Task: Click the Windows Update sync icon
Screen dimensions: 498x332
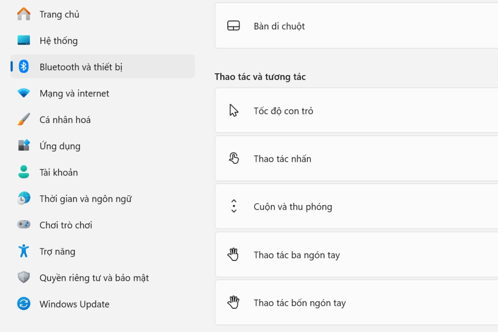Action: (24, 304)
